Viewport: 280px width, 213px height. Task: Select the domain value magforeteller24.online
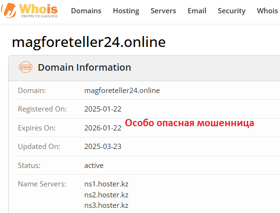coord(122,91)
